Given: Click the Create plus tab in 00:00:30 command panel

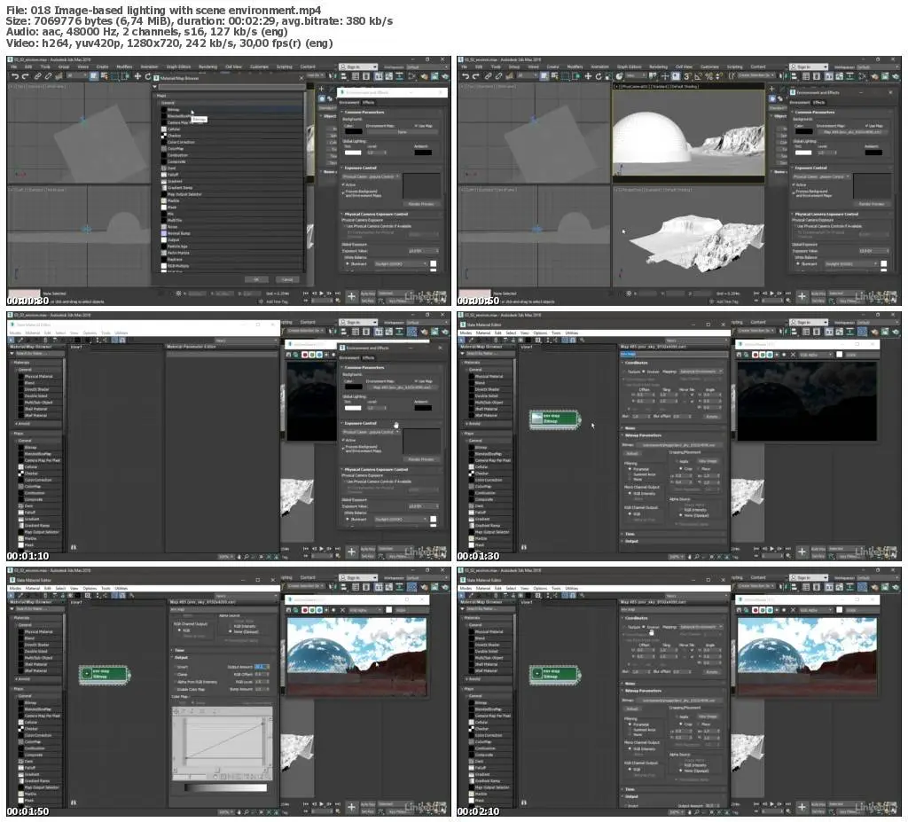Looking at the screenshot, I should point(322,89).
